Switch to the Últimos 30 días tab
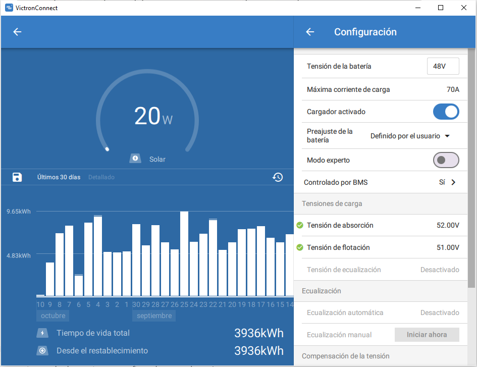Screen dimensions: 477x367 (59, 177)
